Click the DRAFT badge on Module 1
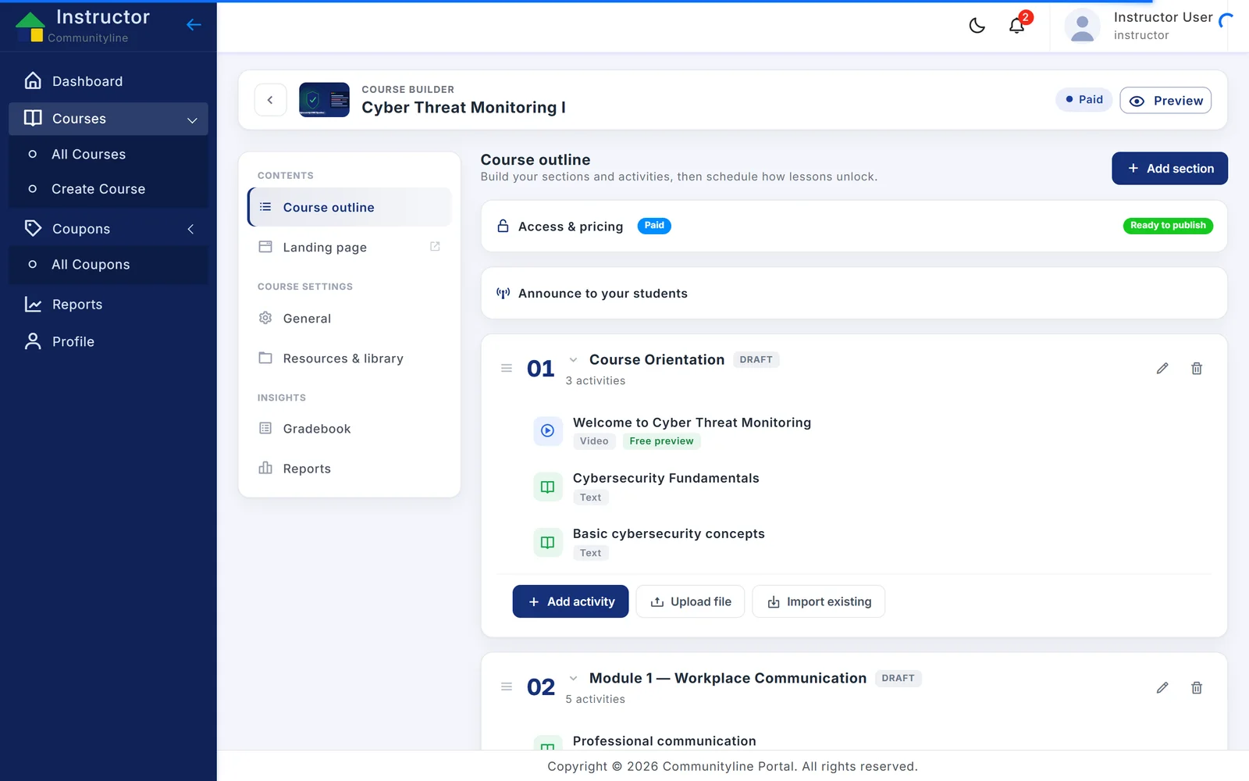The width and height of the screenshot is (1249, 781). 898,678
